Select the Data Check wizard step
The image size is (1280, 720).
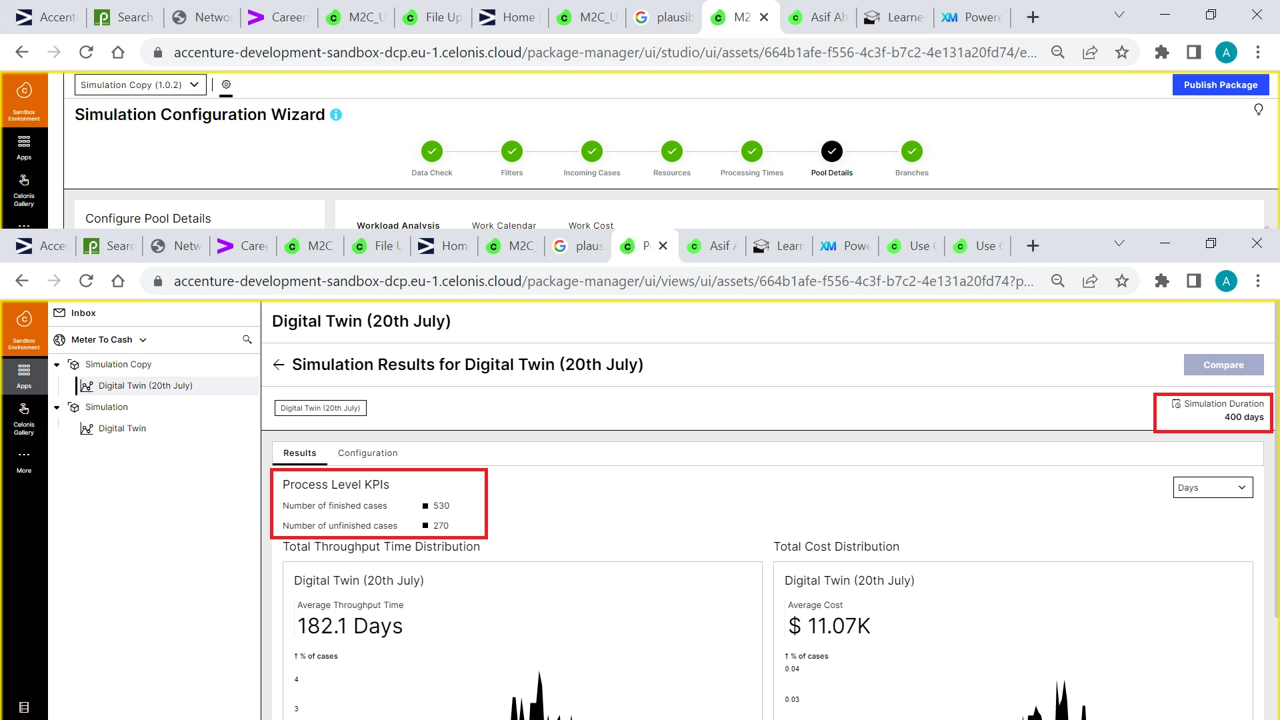click(x=431, y=152)
